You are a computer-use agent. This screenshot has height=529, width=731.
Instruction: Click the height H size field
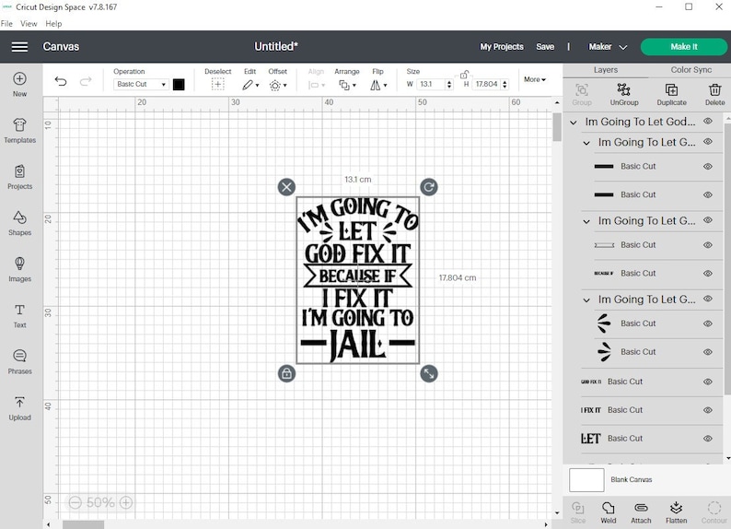[486, 84]
